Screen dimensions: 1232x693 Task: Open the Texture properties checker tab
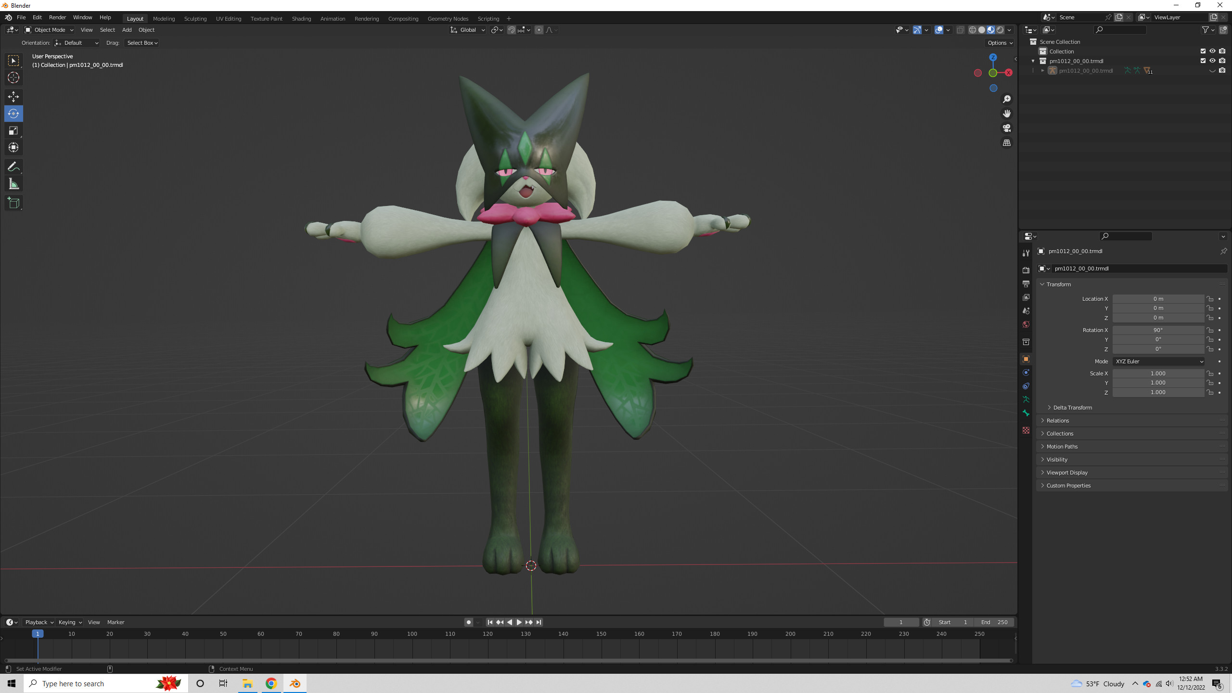(1026, 430)
